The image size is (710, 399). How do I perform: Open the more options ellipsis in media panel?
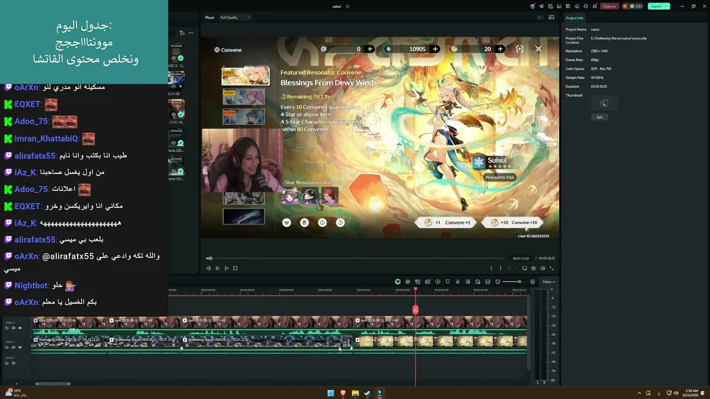190,33
